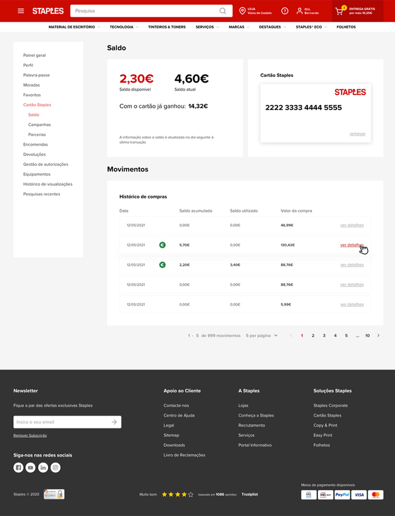
Task: Open the store location pin icon
Action: coord(242,11)
